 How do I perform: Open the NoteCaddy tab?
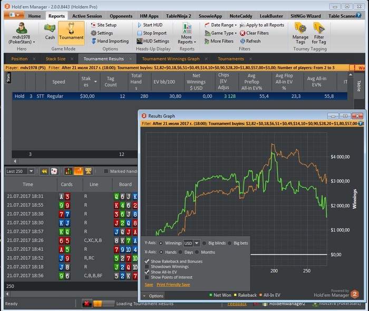pos(241,16)
